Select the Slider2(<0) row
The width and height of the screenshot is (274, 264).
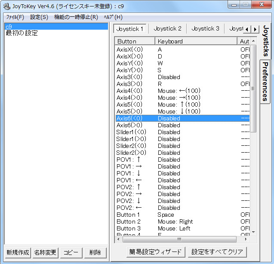coord(183,146)
